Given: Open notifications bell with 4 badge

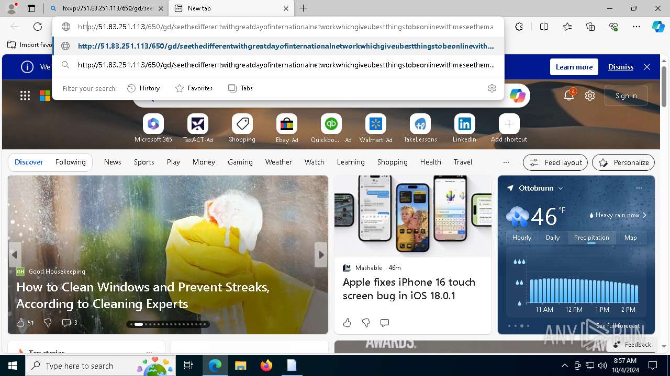Looking at the screenshot, I should (x=569, y=95).
